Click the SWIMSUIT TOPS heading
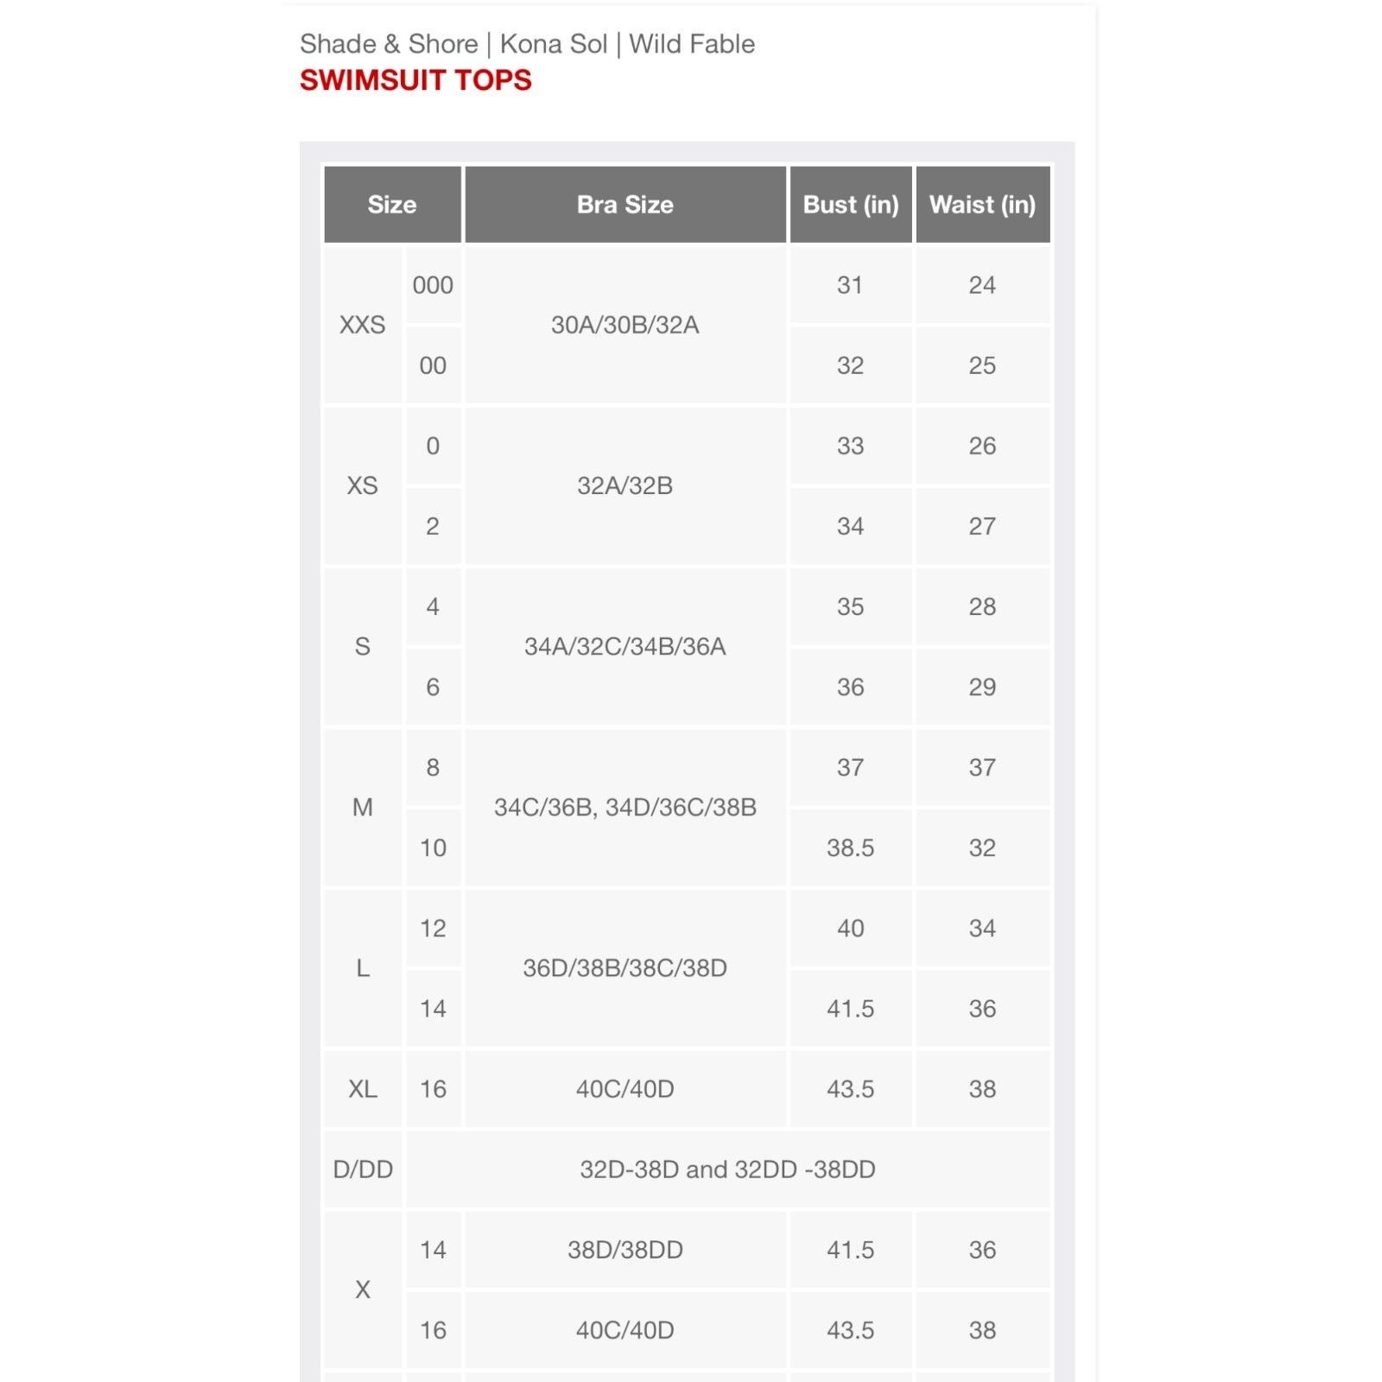This screenshot has width=1382, height=1382. [x=415, y=80]
